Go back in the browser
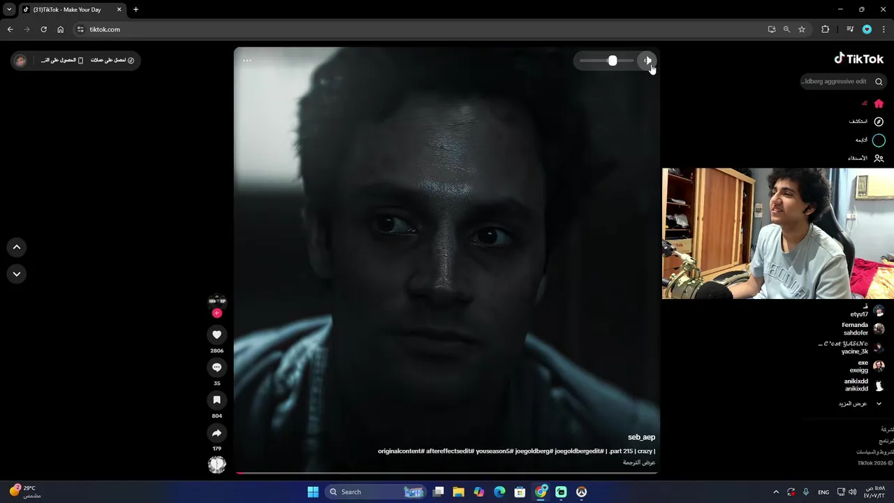The image size is (894, 503). [10, 29]
